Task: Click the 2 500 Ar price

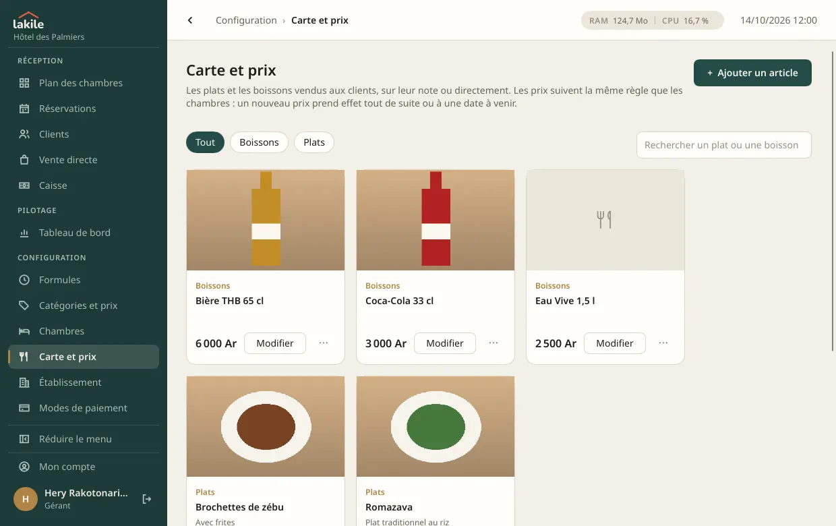Action: 556,343
